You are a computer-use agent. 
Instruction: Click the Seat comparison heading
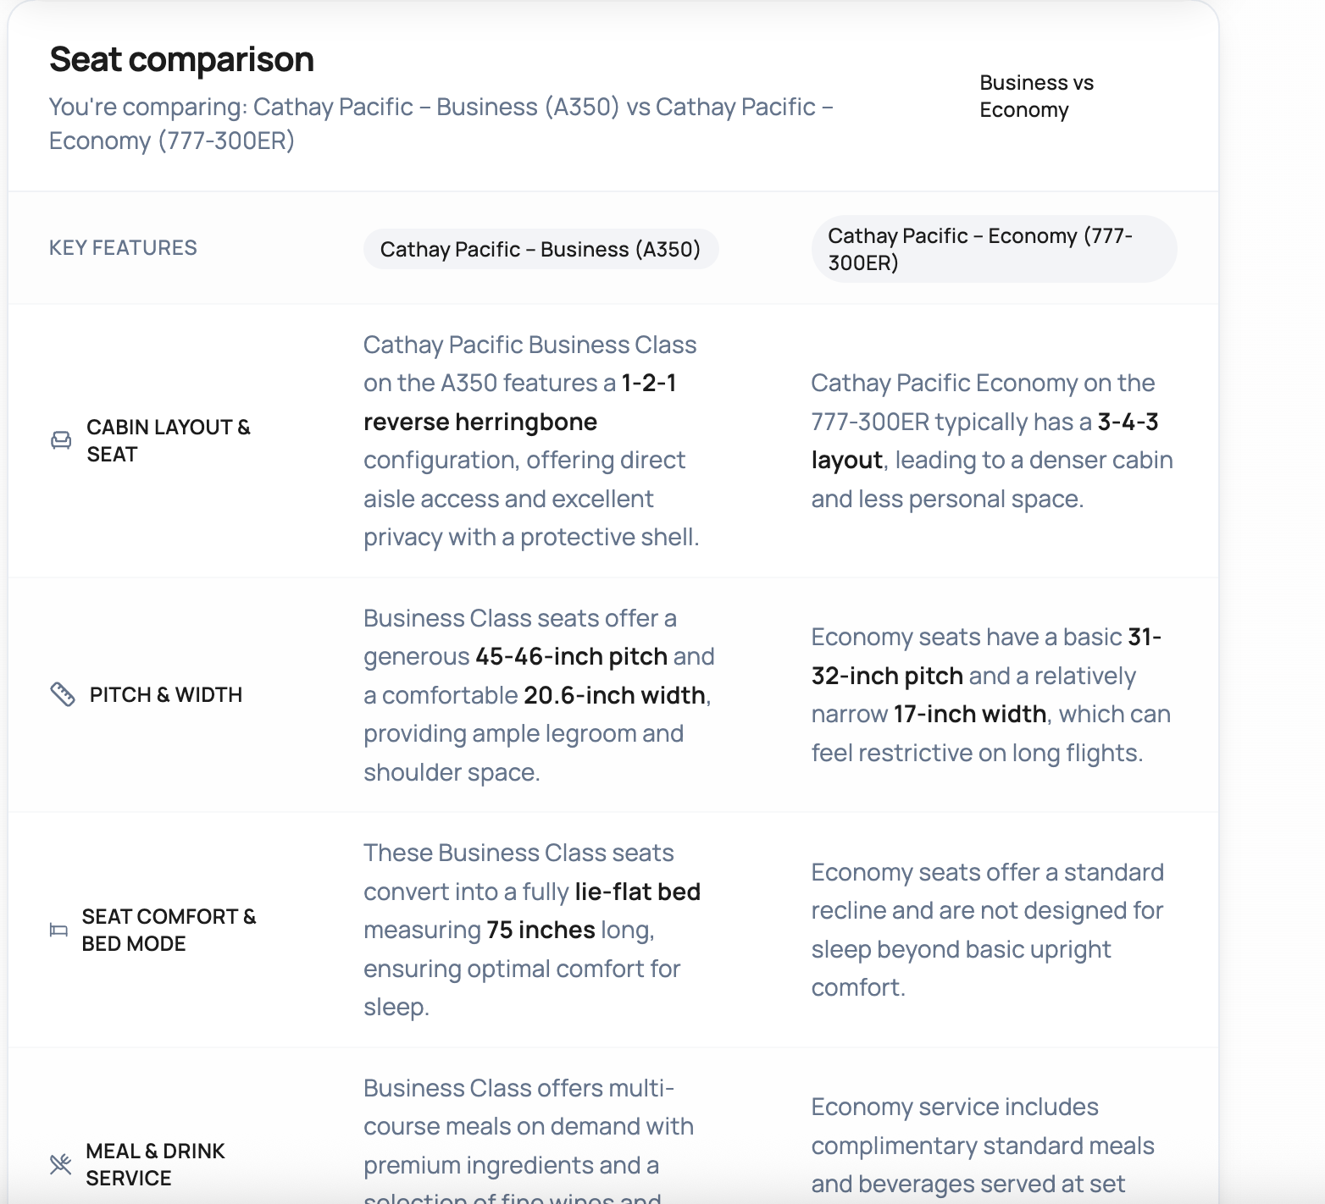click(180, 59)
